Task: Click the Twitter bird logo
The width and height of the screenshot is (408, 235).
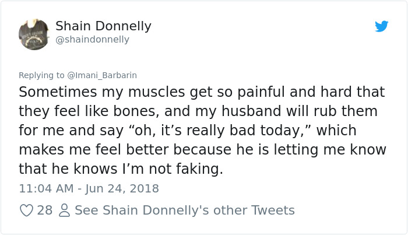Action: 382,26
